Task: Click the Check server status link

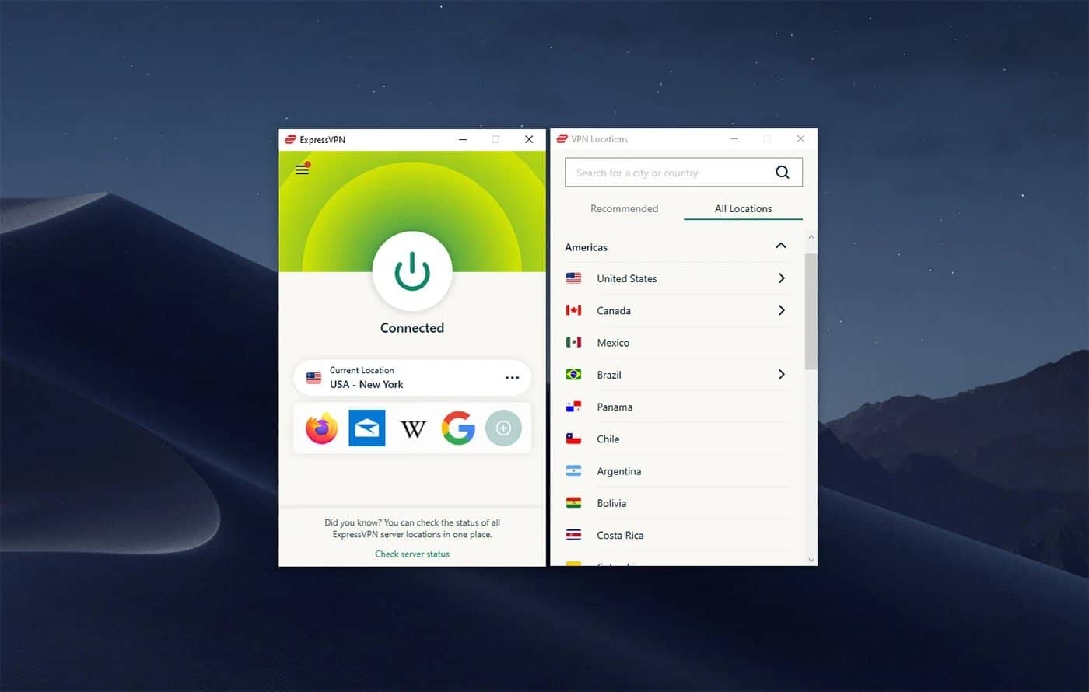Action: coord(412,554)
